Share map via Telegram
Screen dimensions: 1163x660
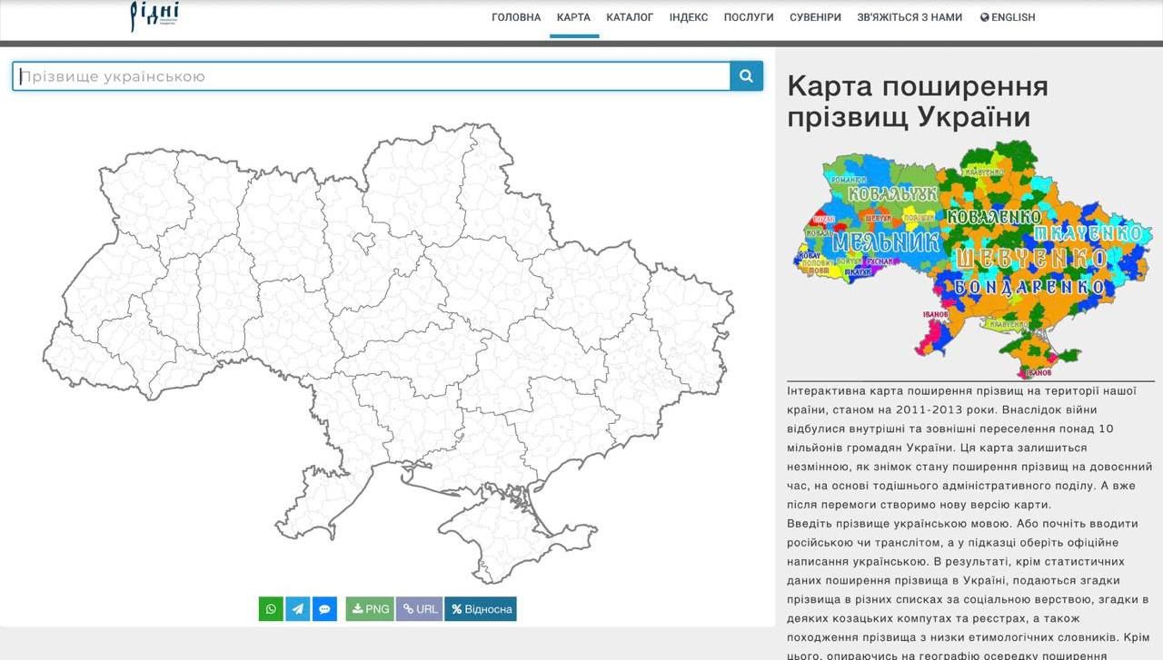click(x=297, y=609)
